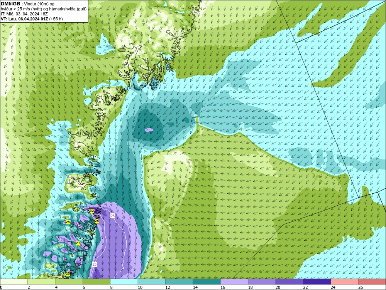
Task: Click the legend tick label 4
Action: coord(56,287)
